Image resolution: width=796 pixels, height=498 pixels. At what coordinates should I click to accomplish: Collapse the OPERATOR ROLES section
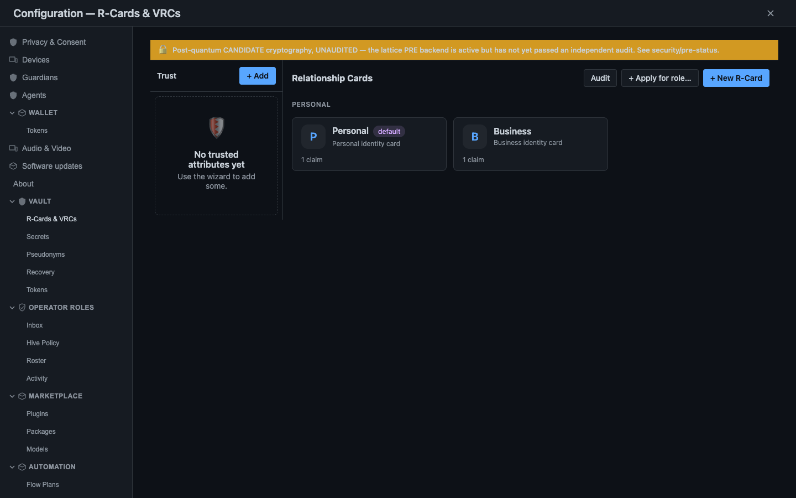[12, 308]
